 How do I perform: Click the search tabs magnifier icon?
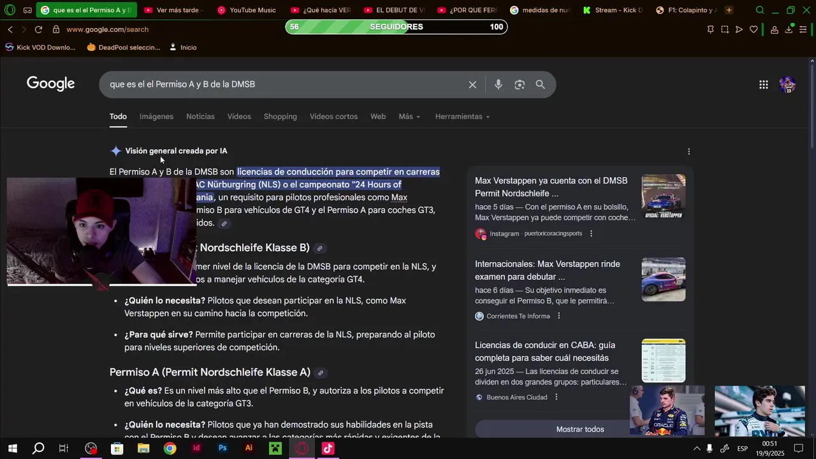click(x=760, y=10)
